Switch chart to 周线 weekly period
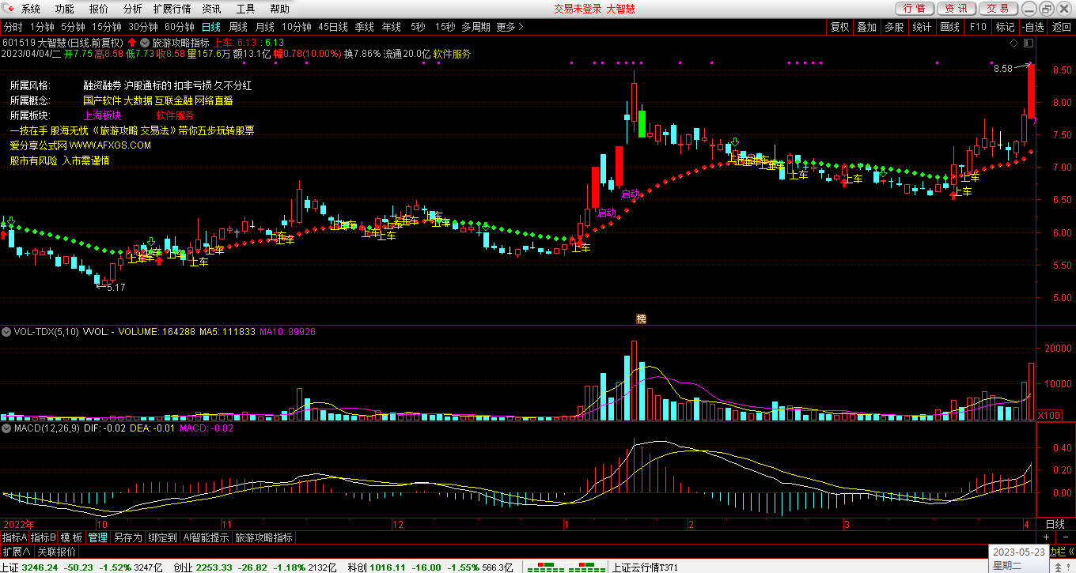Viewport: 1076px width, 573px height. (237, 27)
